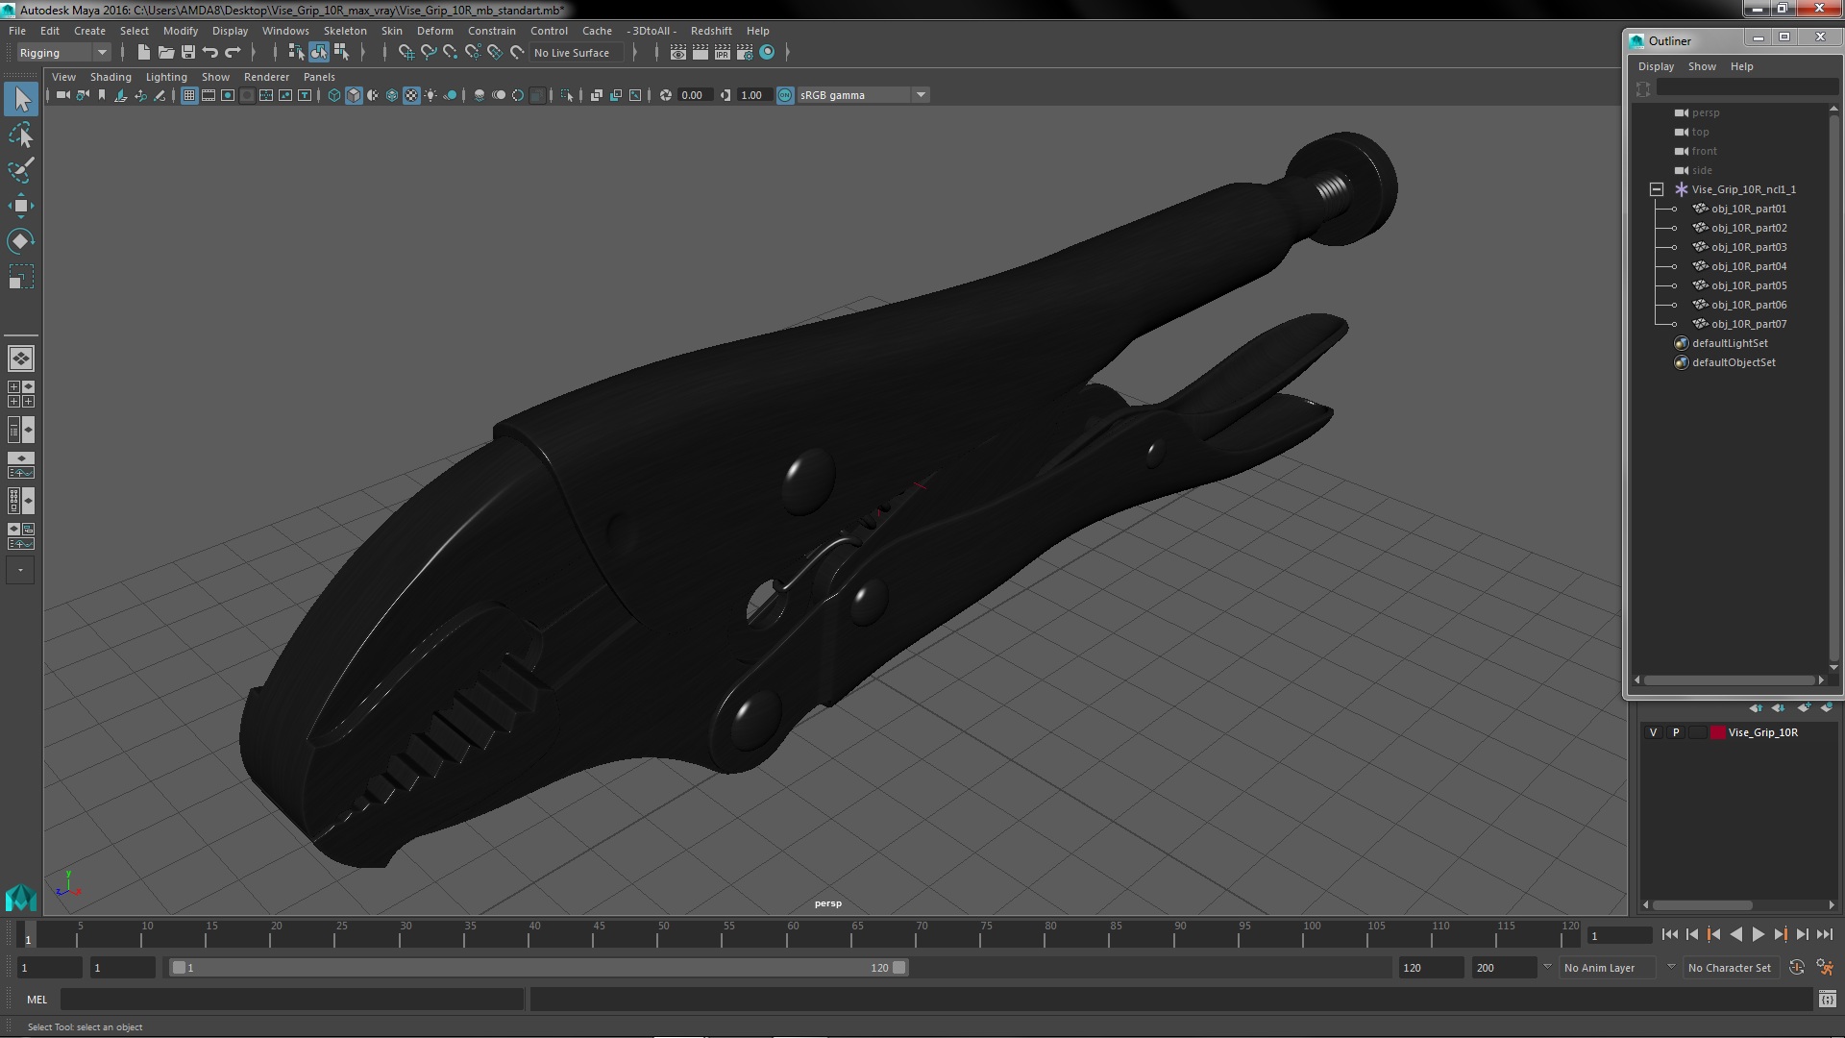Open the viewport Shading menu
The image size is (1845, 1038).
(x=111, y=77)
